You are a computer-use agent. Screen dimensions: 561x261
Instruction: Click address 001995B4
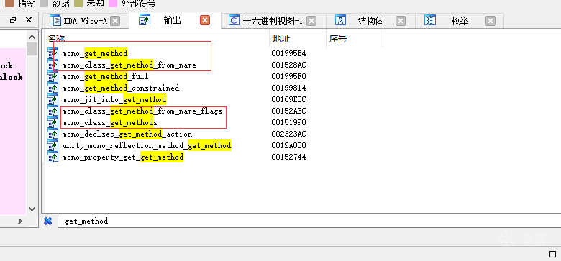288,54
